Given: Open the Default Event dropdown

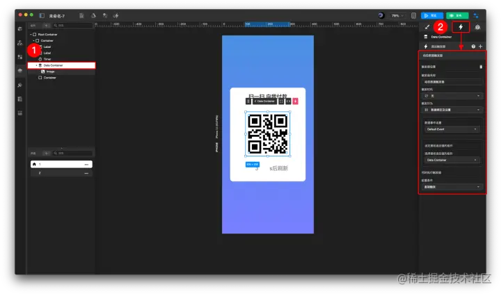Looking at the screenshot, I should tap(452, 129).
